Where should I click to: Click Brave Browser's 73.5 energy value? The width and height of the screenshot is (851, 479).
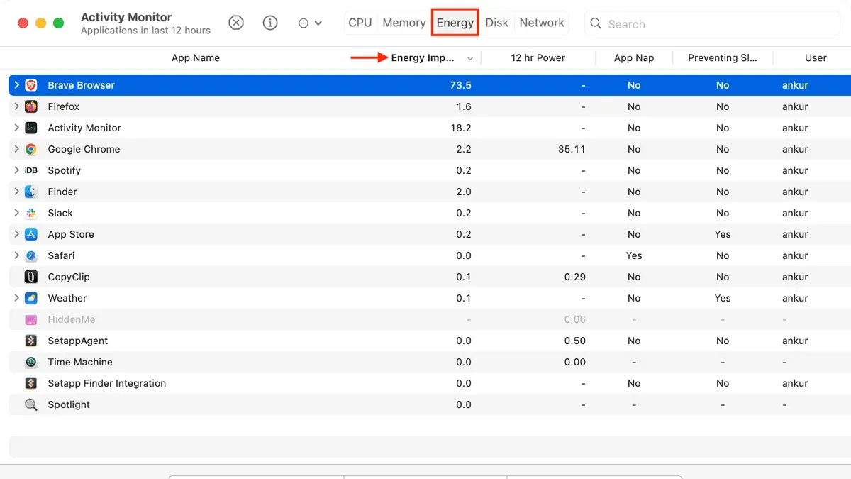point(460,85)
